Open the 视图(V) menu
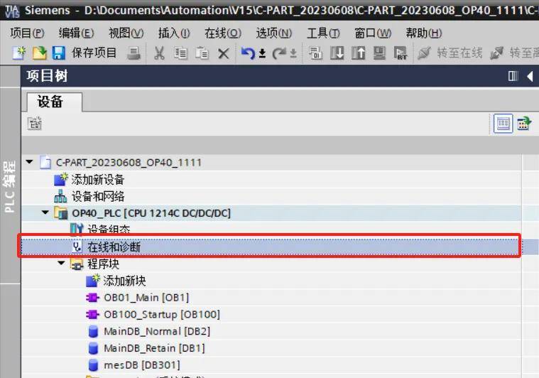The width and height of the screenshot is (539, 378). (126, 33)
